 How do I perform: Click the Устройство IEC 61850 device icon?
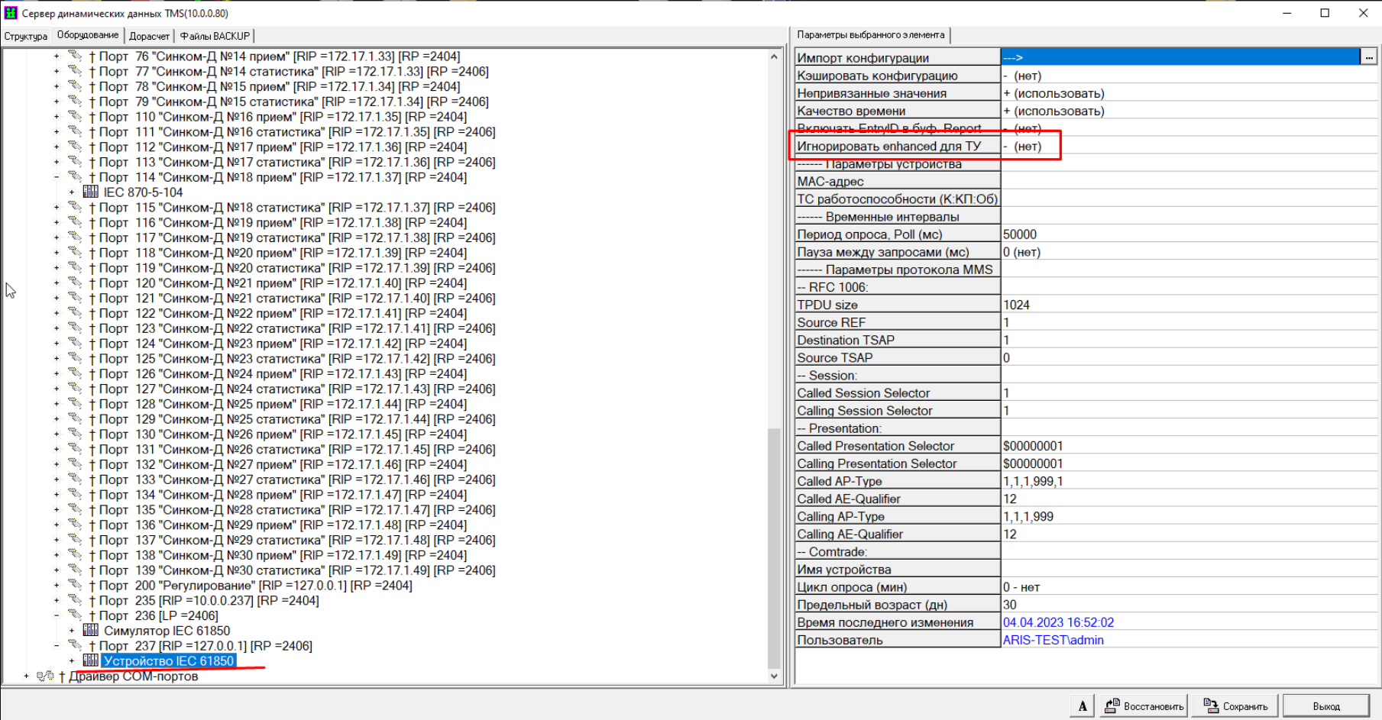(90, 660)
